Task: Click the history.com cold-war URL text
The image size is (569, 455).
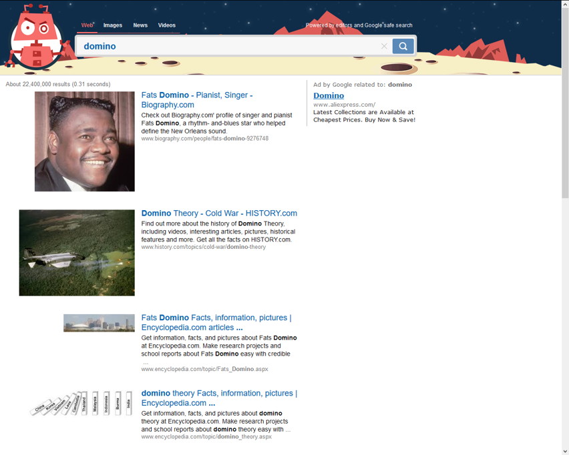Action: coord(203,247)
